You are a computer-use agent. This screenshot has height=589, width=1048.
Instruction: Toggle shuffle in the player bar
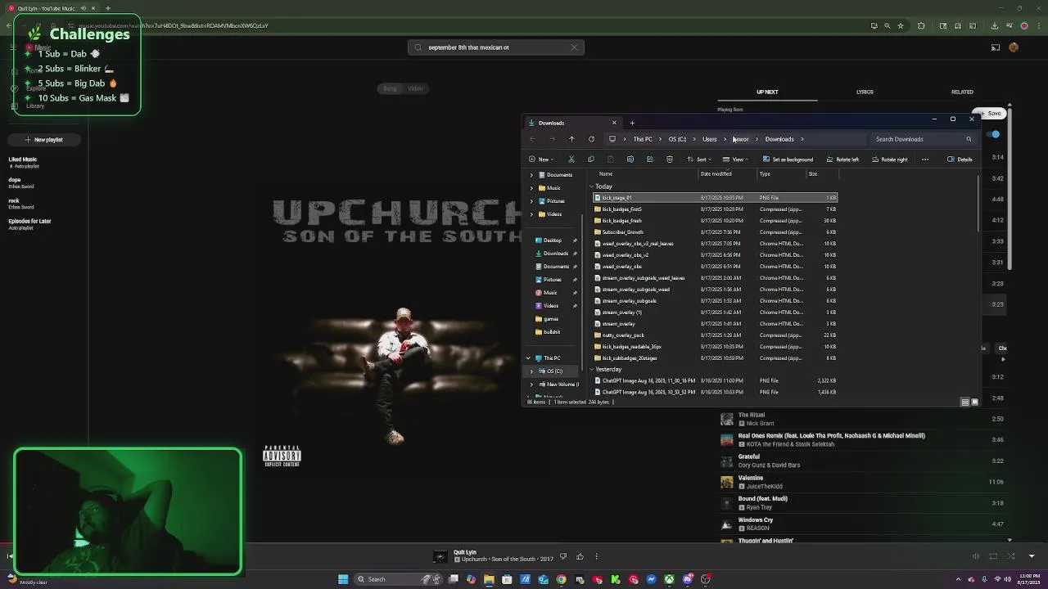[1010, 556]
